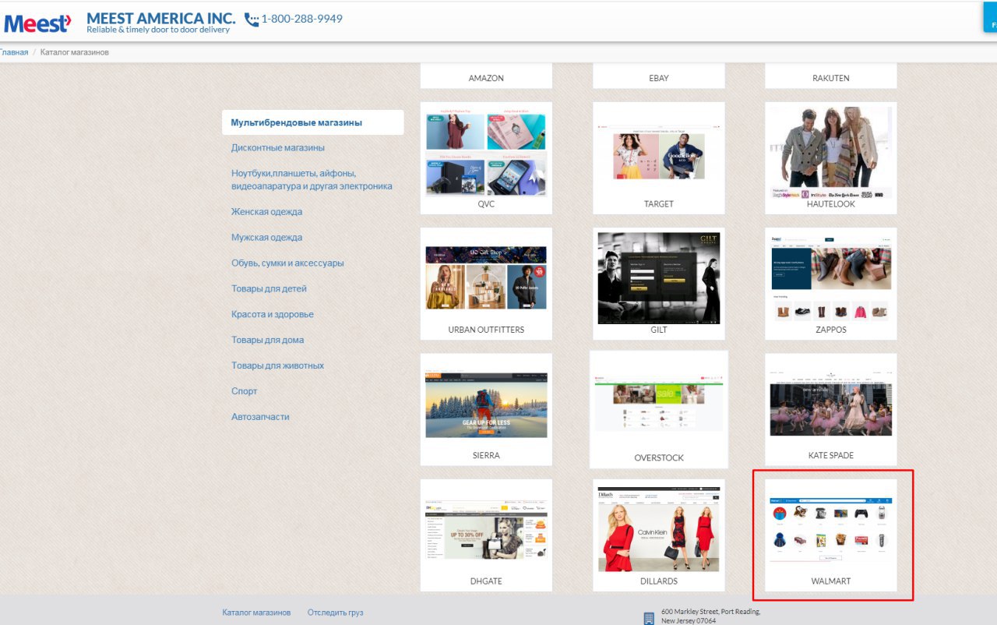
Task: Select Женская одежда category
Action: [x=266, y=211]
